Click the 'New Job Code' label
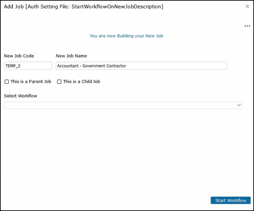 [19, 56]
